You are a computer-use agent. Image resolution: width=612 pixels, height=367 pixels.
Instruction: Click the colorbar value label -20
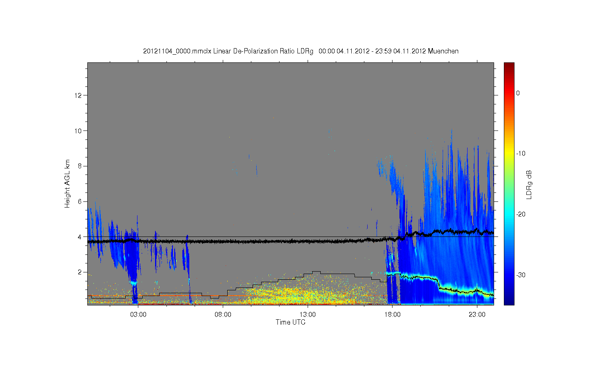click(521, 214)
